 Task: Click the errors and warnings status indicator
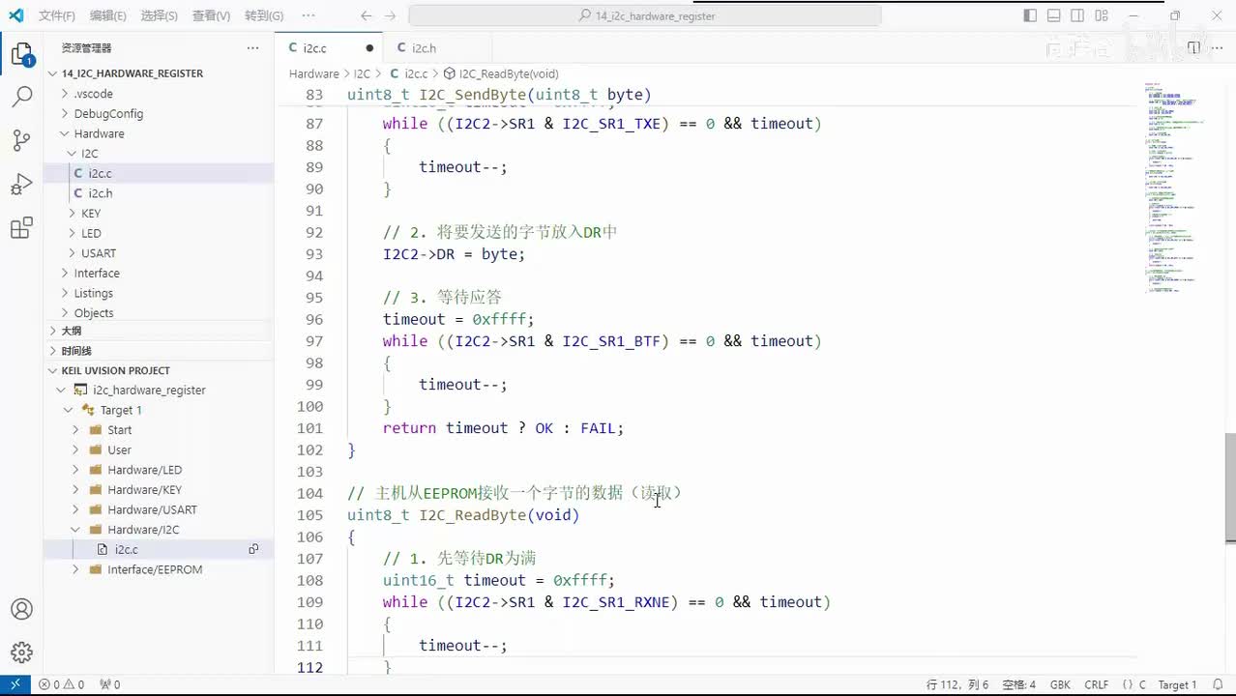61,684
